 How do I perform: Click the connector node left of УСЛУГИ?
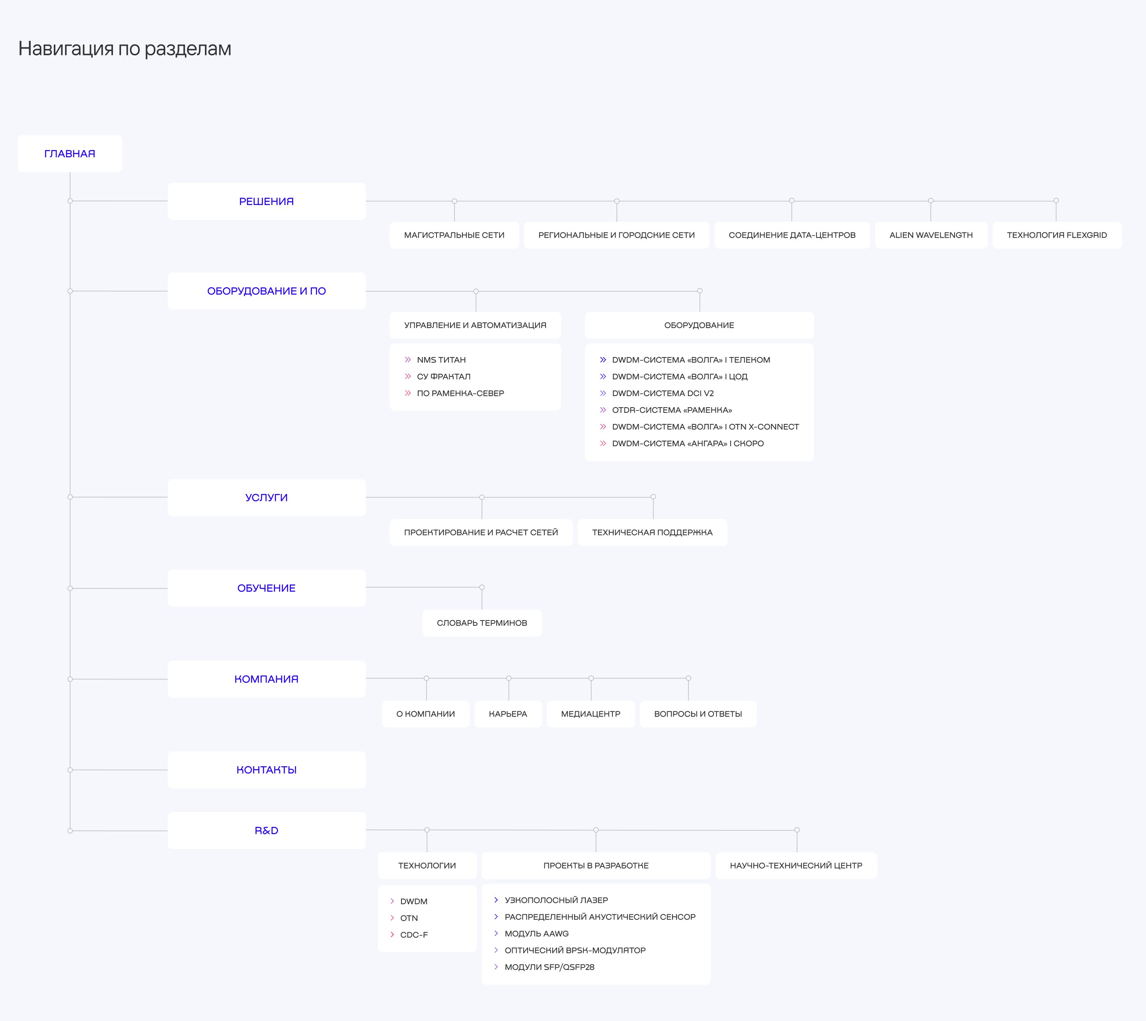click(x=70, y=497)
